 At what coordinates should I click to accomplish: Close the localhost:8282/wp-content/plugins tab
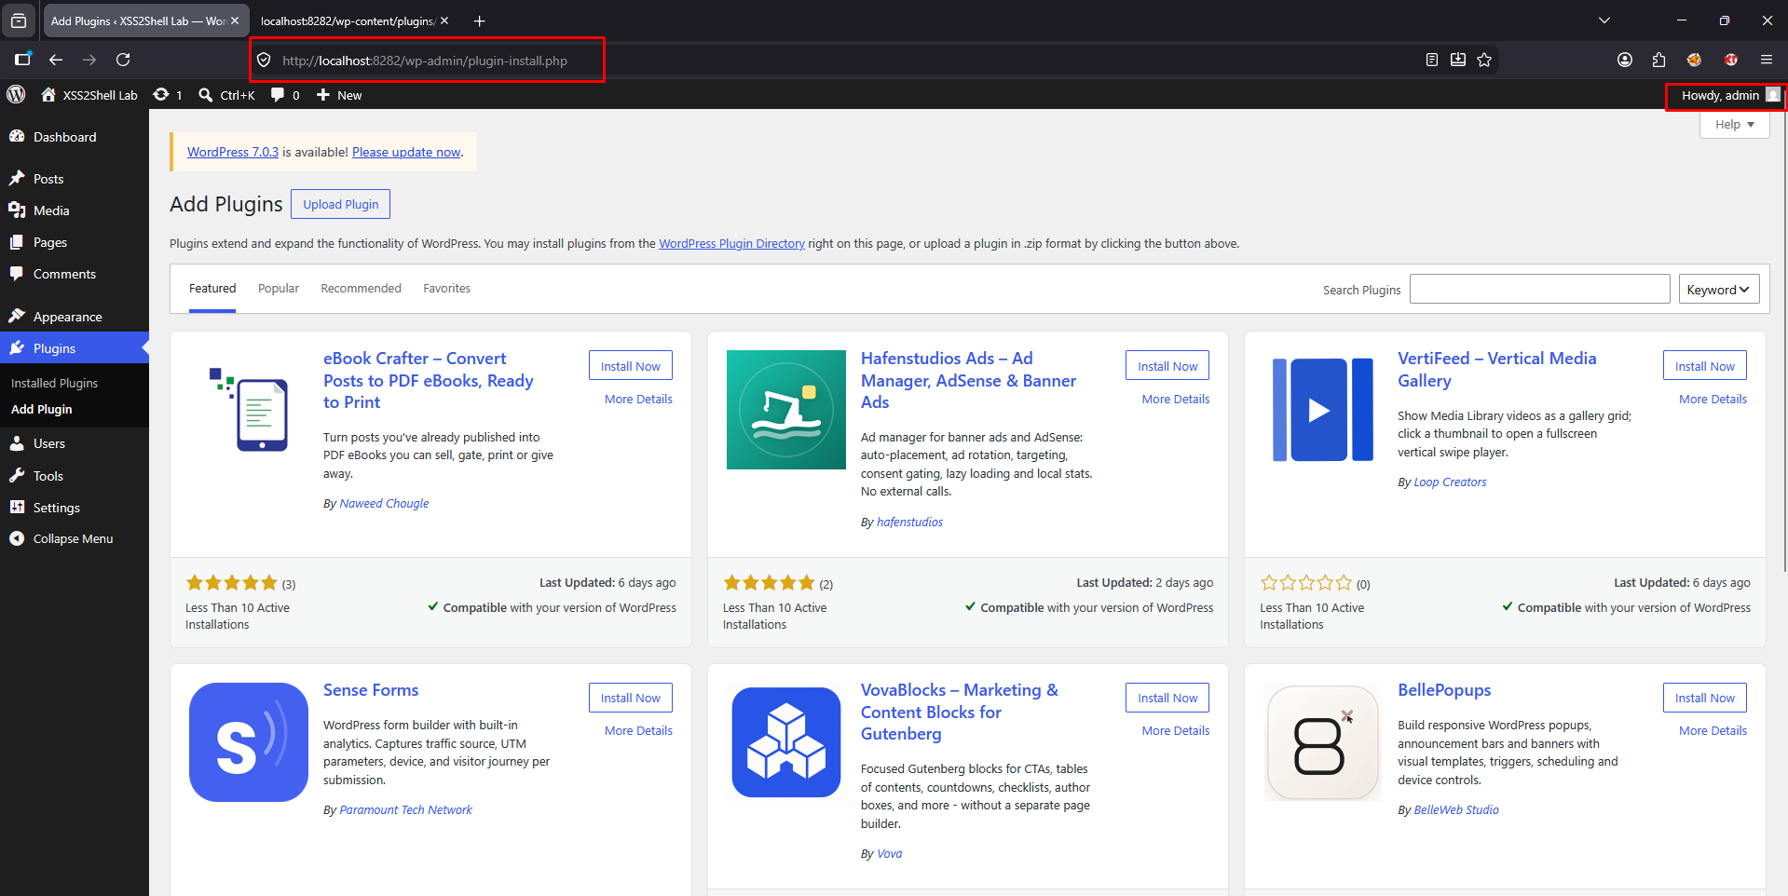point(444,20)
